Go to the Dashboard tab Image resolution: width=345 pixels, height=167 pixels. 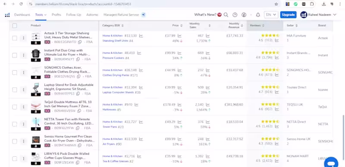(x=22, y=15)
